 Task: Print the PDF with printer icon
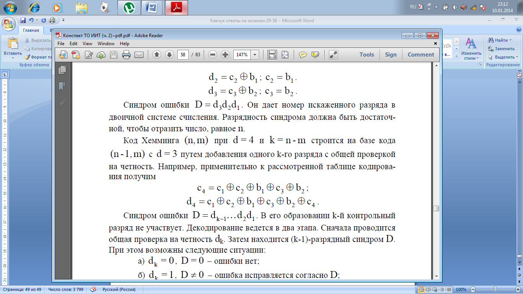coord(126,55)
